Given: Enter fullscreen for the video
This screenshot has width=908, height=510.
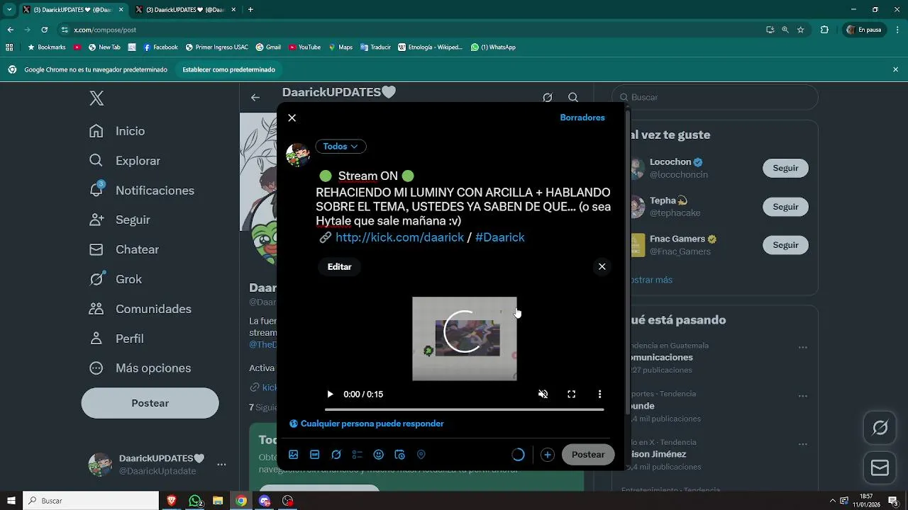Looking at the screenshot, I should pyautogui.click(x=571, y=395).
